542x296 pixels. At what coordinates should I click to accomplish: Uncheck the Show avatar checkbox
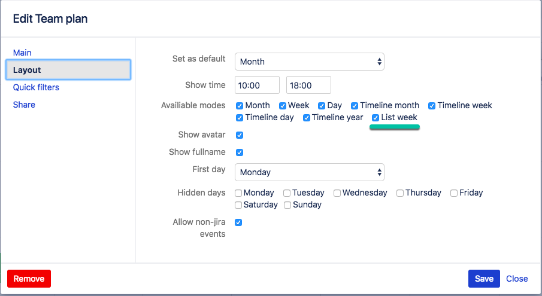click(240, 135)
